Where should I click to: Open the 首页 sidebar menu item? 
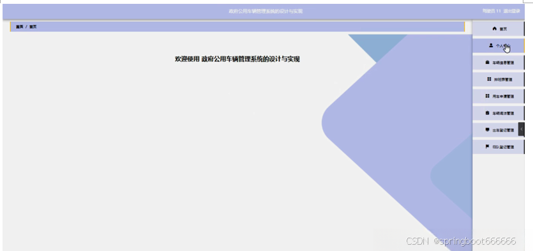click(x=499, y=29)
